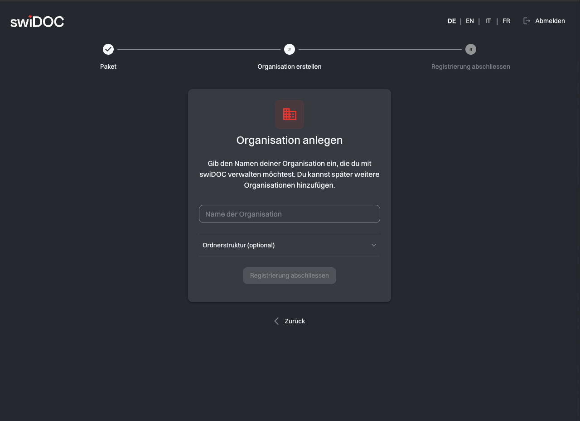This screenshot has width=580, height=421.
Task: Expand the Ordnerstruktur (optional) chevron
Action: coord(374,245)
